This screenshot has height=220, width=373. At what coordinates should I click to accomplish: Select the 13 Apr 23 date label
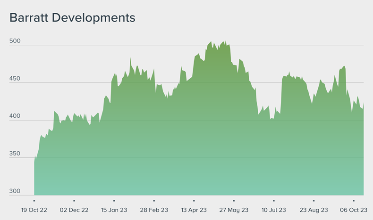[194, 210]
